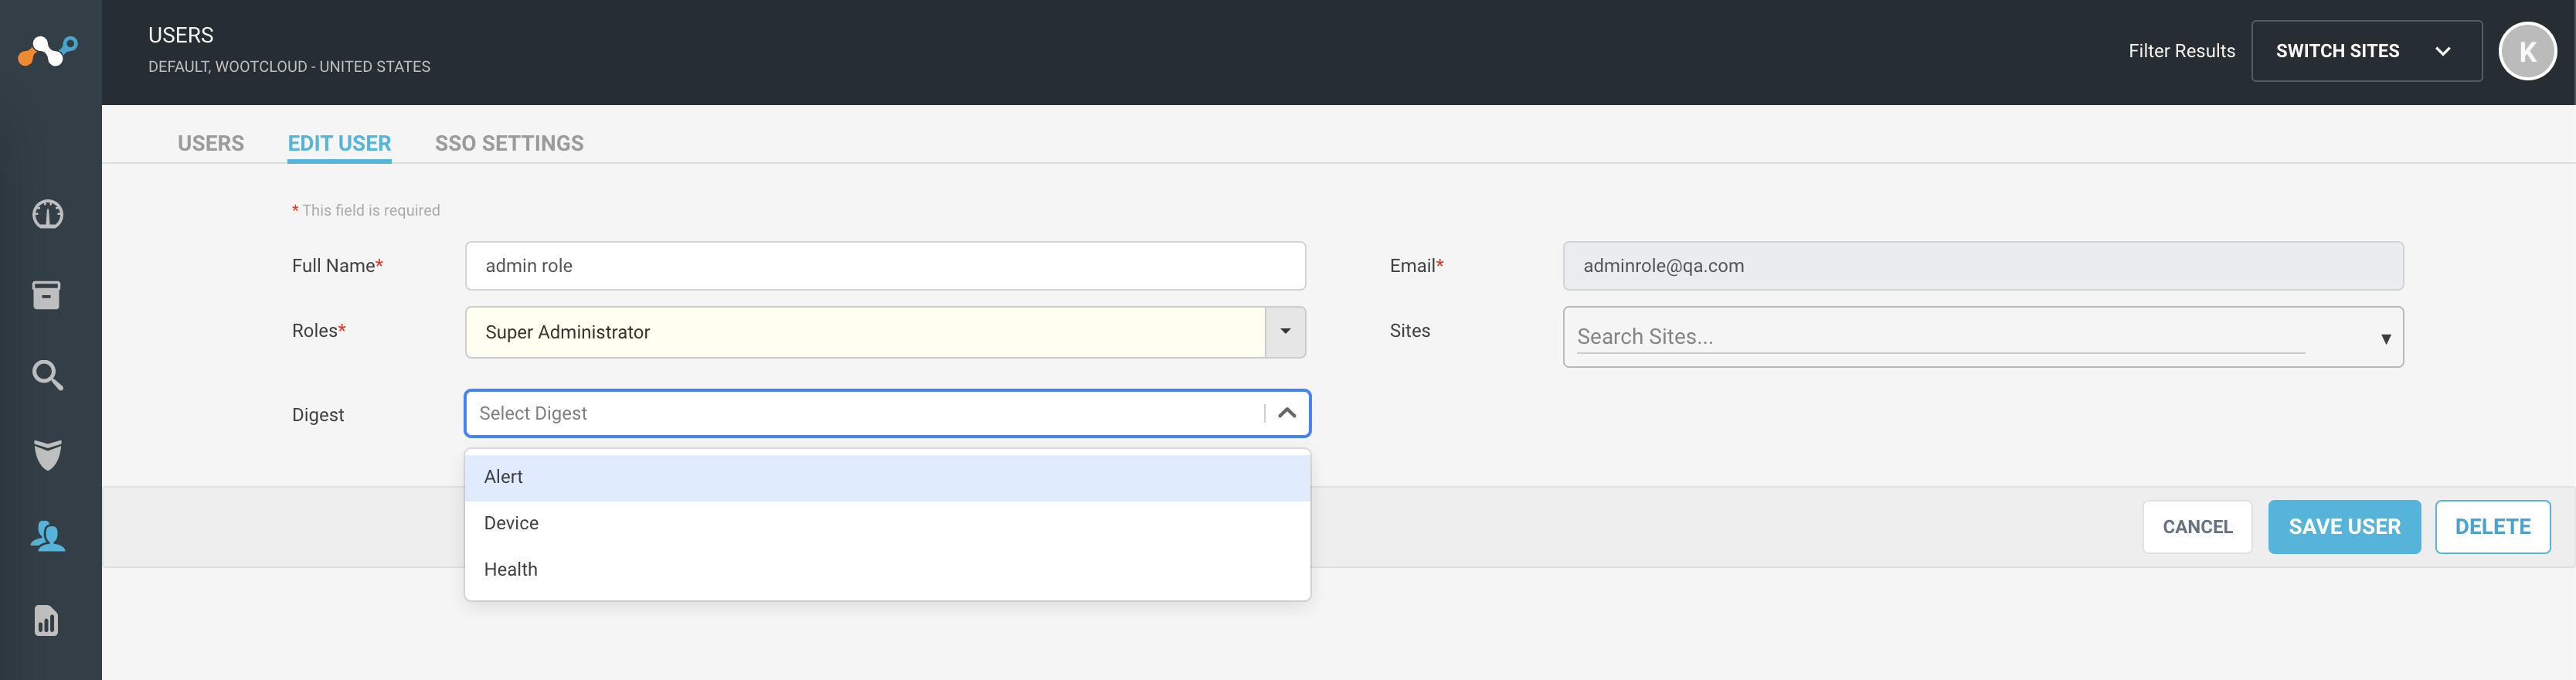Switch to the SSO Settings tab

(509, 143)
